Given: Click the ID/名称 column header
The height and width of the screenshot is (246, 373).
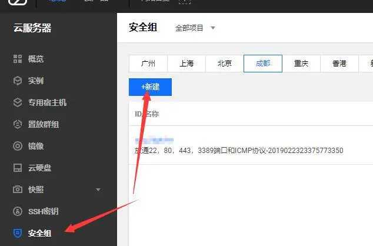Looking at the screenshot, I should click(146, 114).
